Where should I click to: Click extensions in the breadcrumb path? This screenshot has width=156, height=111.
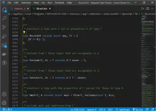[x=95, y=14]
